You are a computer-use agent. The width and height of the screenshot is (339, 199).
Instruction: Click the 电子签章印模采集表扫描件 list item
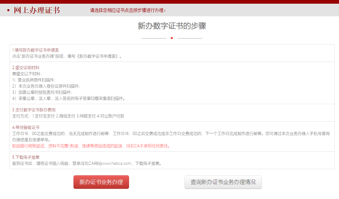click(x=69, y=98)
